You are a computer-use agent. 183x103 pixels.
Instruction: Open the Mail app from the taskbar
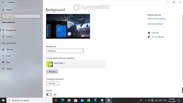(x=82, y=100)
